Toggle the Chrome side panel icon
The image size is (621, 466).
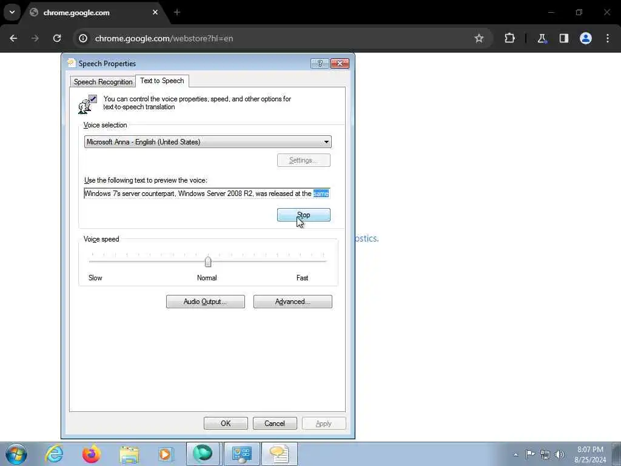coord(564,38)
